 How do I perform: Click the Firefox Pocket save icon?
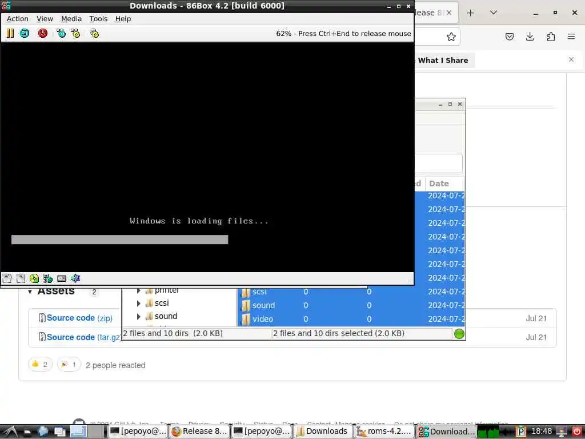(509, 37)
